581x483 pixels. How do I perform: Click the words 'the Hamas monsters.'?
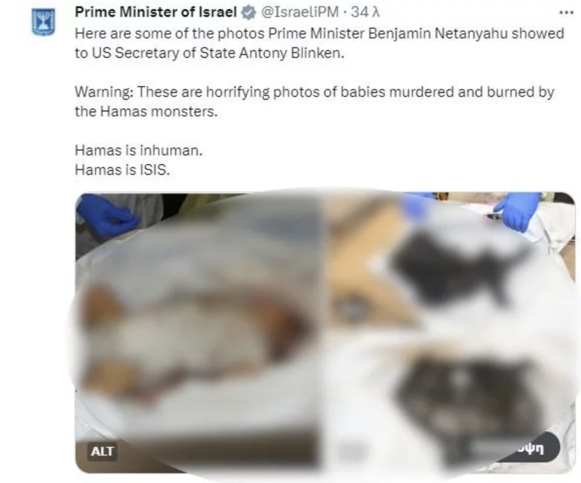[x=146, y=111]
